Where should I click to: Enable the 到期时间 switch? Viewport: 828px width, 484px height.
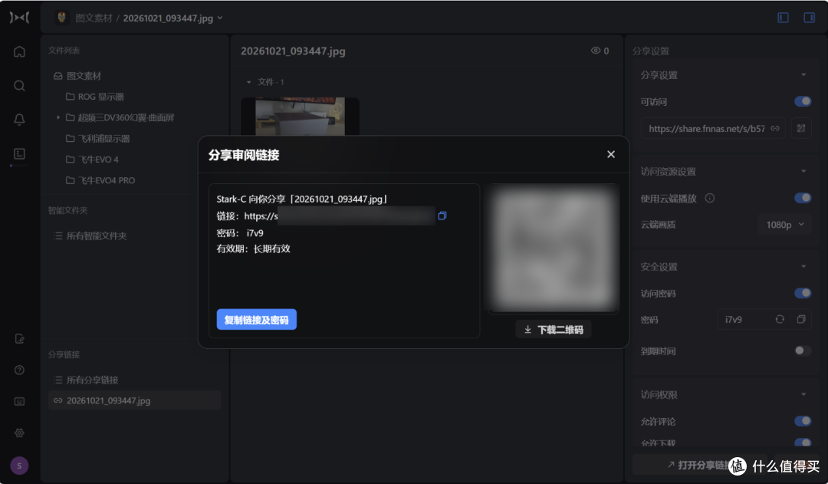(x=803, y=351)
